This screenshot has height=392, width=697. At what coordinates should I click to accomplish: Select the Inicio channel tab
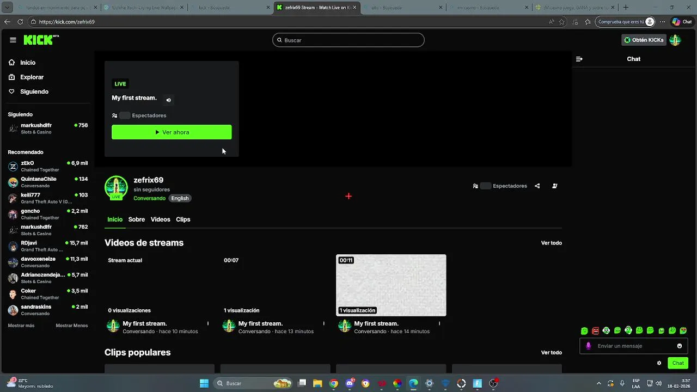115,219
